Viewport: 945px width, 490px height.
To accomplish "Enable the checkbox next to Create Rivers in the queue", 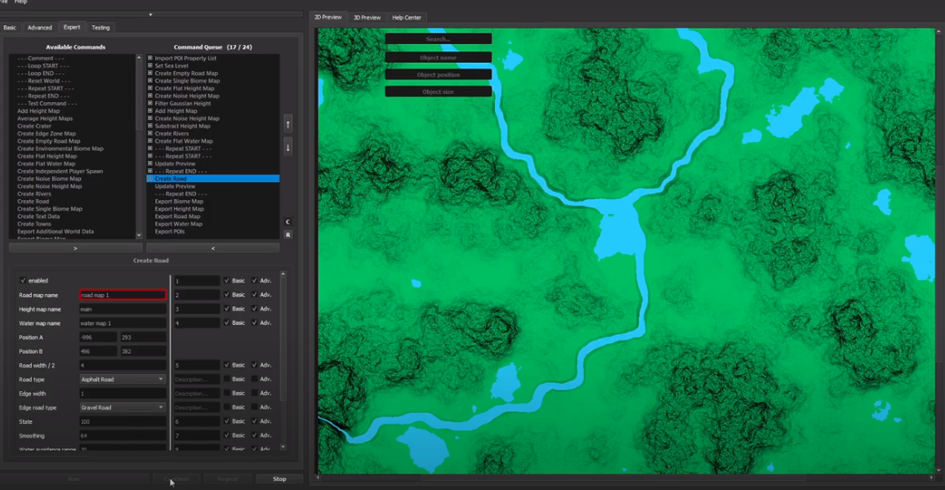I will [149, 132].
